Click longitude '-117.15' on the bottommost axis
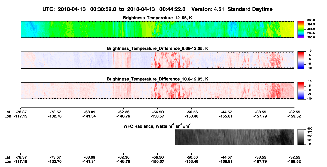This screenshot has height=167, width=327. click(20, 161)
